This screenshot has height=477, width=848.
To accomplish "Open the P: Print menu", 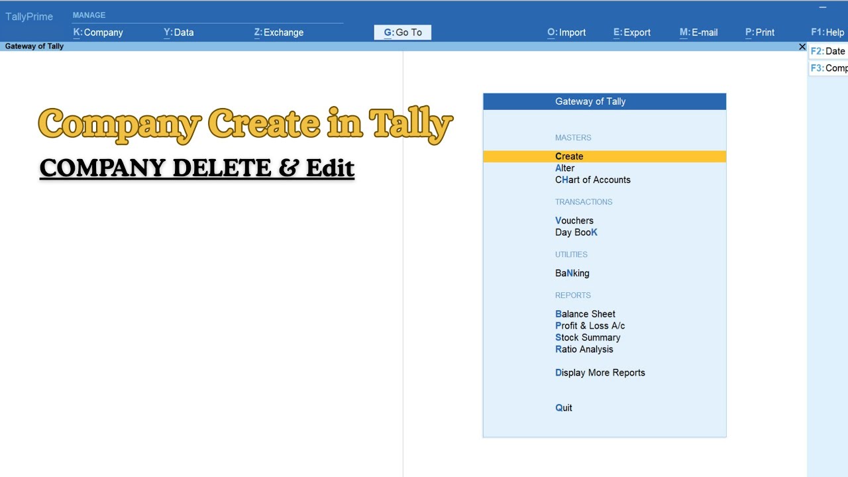I will [760, 32].
